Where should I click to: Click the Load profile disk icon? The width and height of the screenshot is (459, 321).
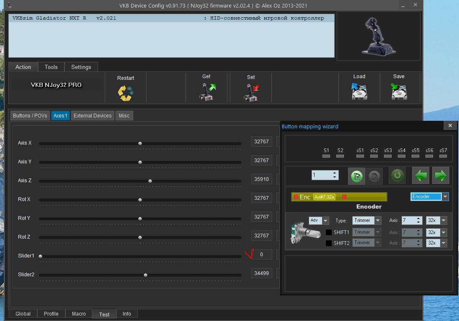click(x=359, y=92)
